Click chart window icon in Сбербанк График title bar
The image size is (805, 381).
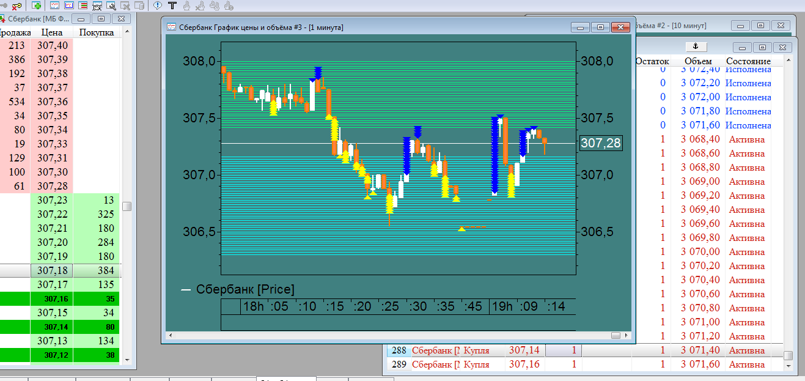[172, 28]
